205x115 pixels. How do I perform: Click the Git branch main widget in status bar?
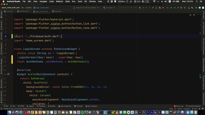pyautogui.click(x=194, y=109)
